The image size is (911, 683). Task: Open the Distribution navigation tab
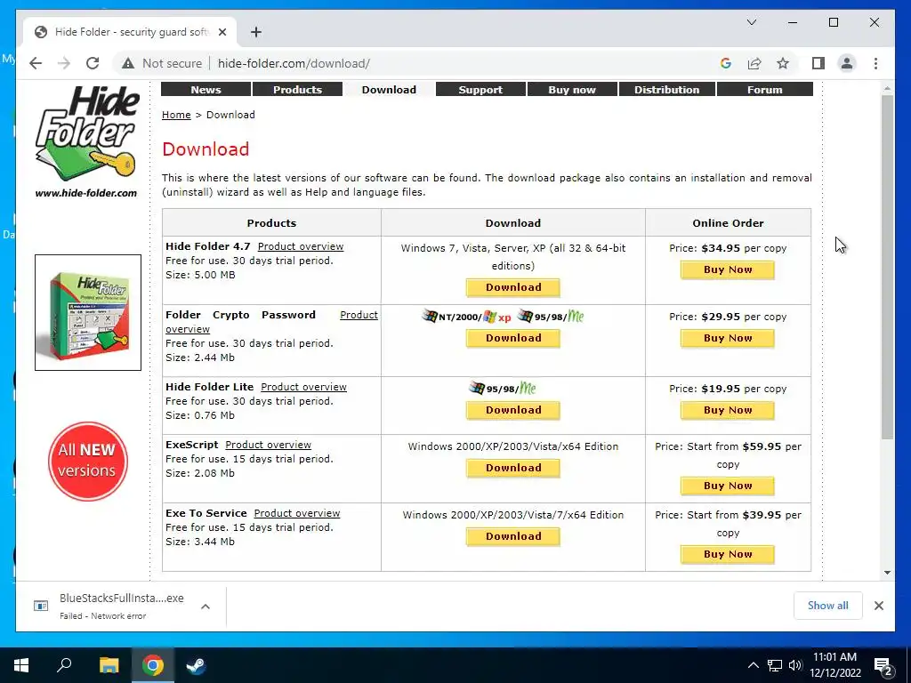tap(667, 90)
